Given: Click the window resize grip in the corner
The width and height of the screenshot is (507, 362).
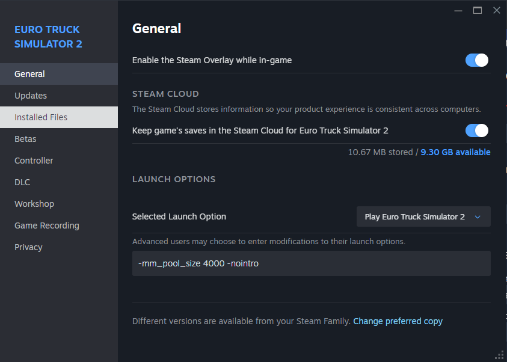Looking at the screenshot, I should pyautogui.click(x=499, y=355).
